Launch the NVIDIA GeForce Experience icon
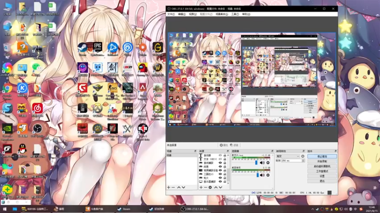 7,129
